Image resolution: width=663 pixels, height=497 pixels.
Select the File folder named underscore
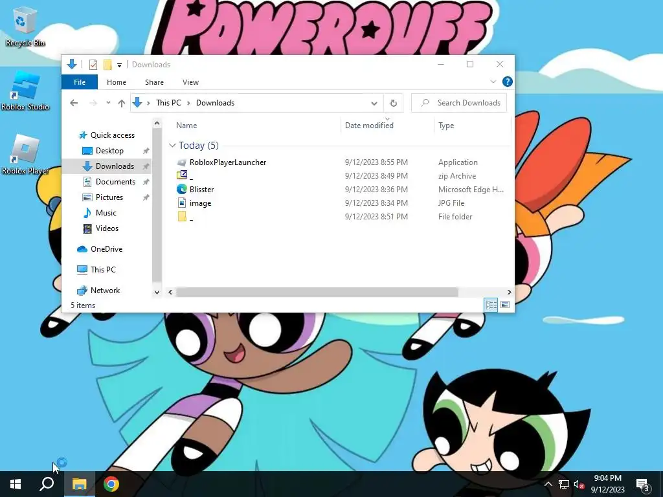(186, 216)
